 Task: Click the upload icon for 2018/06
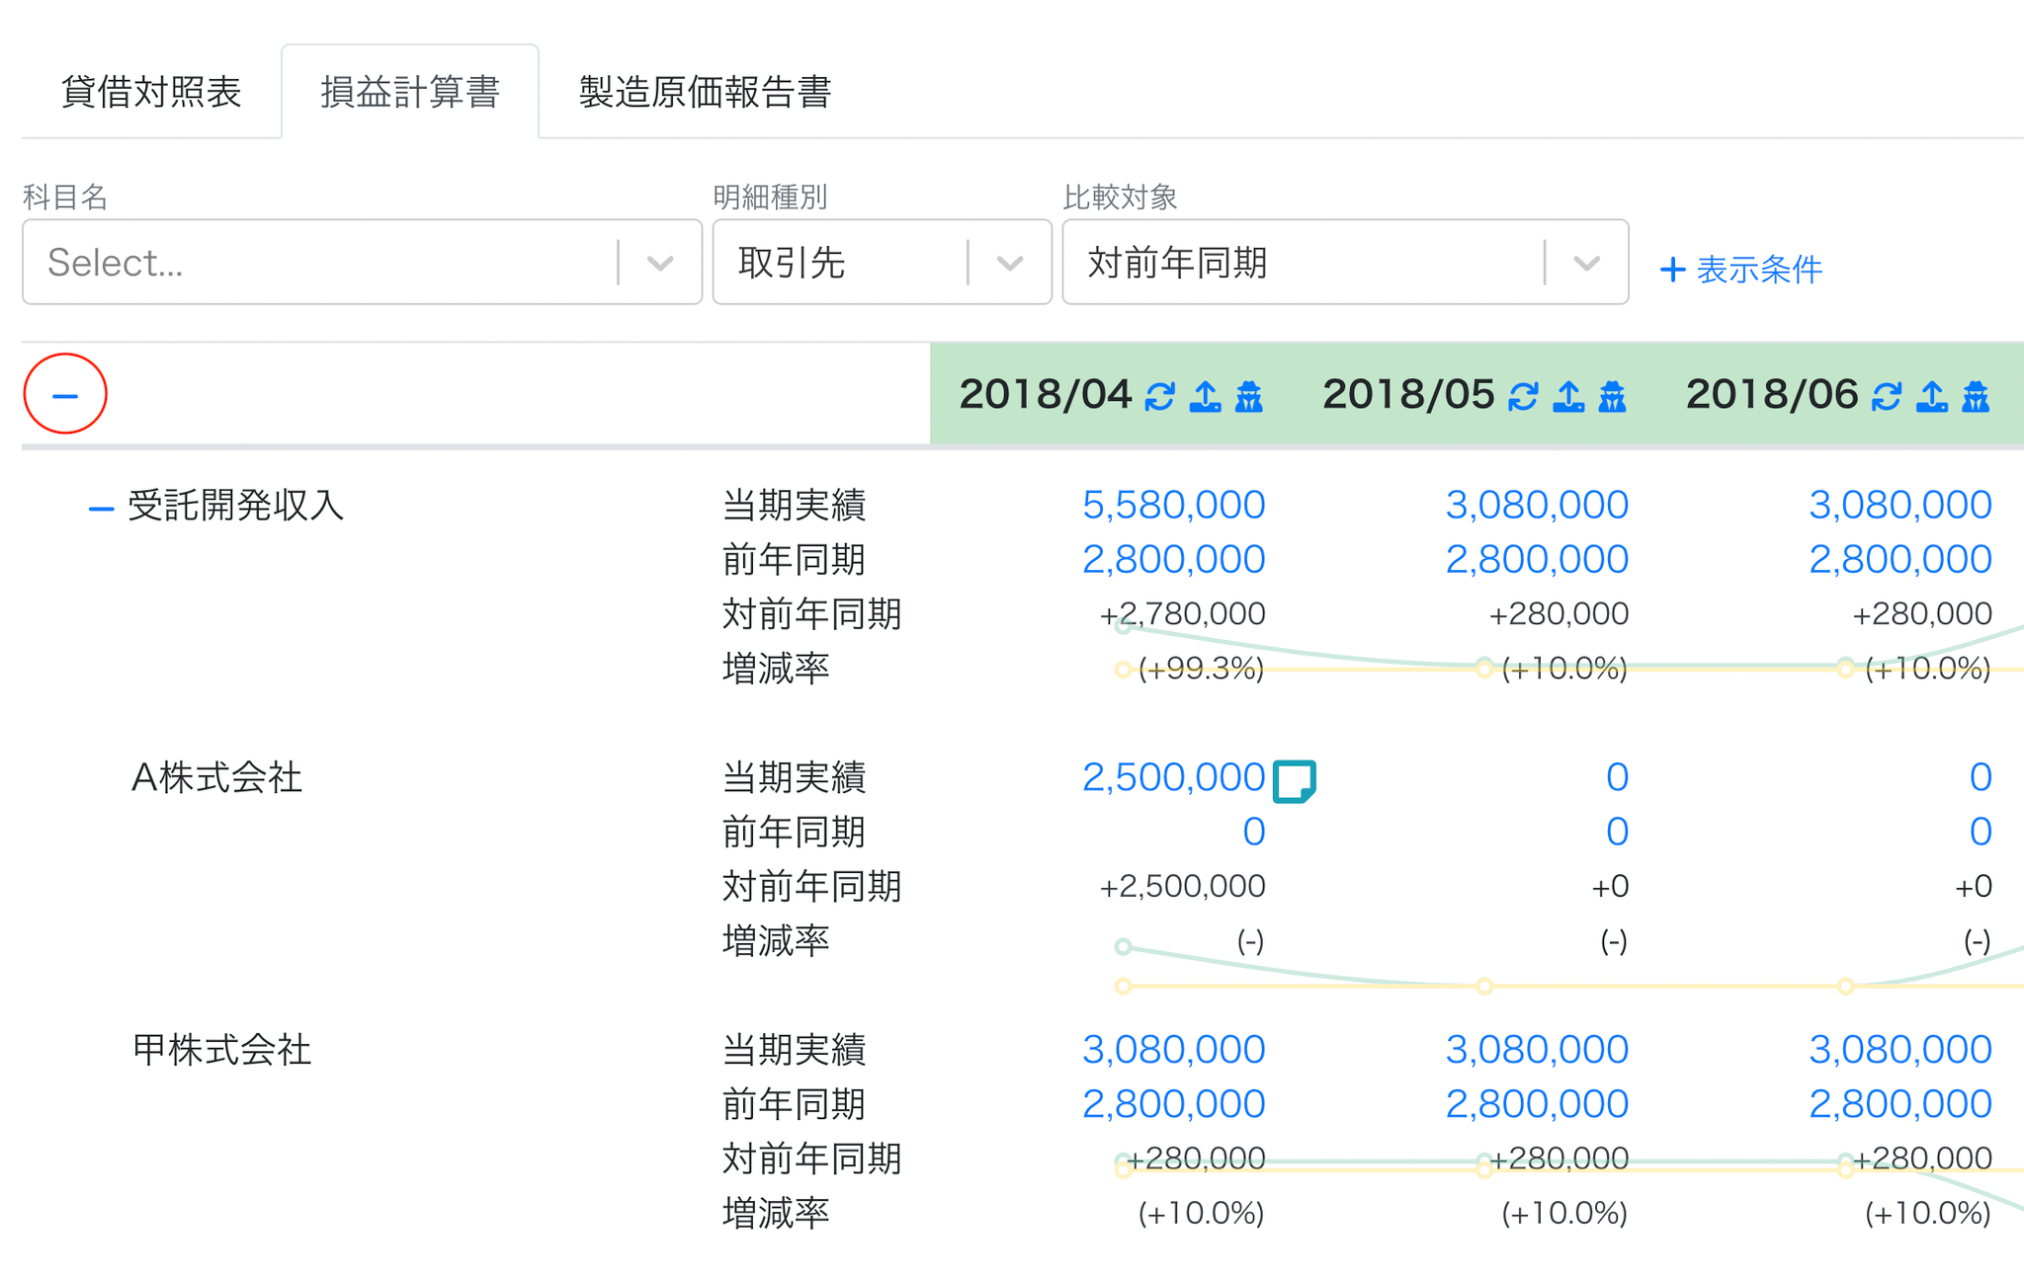coord(1932,396)
